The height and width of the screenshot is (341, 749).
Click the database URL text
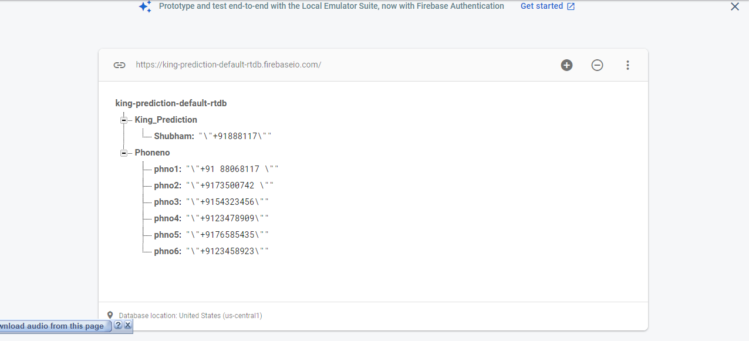pyautogui.click(x=228, y=65)
